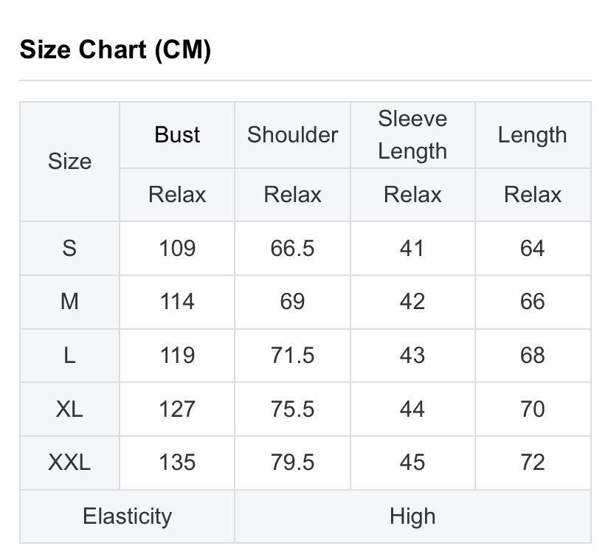Viewport: 608px width, 557px height.
Task: Select the High elasticity value cell
Action: click(x=412, y=516)
